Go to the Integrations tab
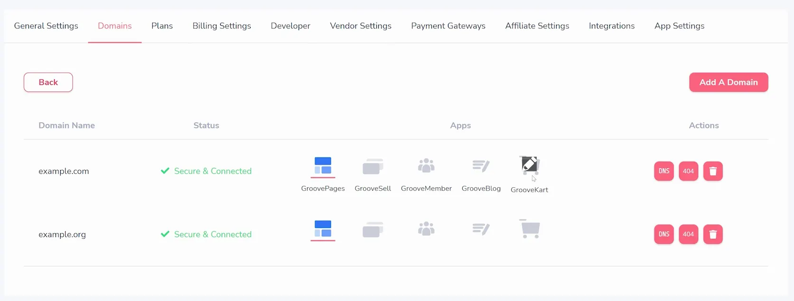 [x=612, y=26]
